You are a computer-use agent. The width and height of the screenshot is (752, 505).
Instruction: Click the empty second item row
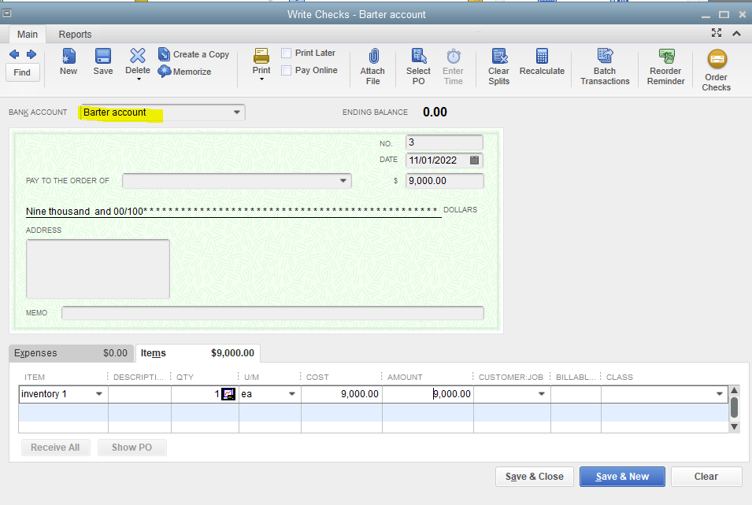[373, 412]
